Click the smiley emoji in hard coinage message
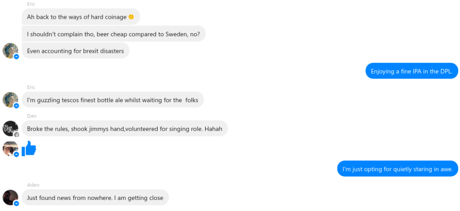The width and height of the screenshot is (460, 211). pyautogui.click(x=131, y=17)
